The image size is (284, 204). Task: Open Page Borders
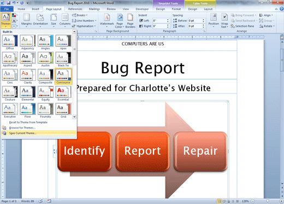tap(130, 21)
